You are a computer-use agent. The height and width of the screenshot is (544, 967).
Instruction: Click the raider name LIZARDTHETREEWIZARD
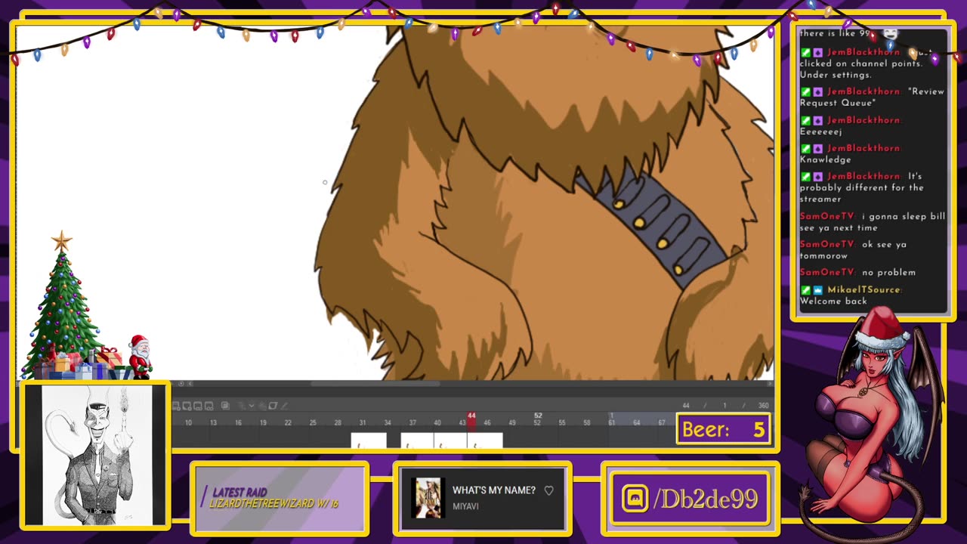pyautogui.click(x=262, y=503)
